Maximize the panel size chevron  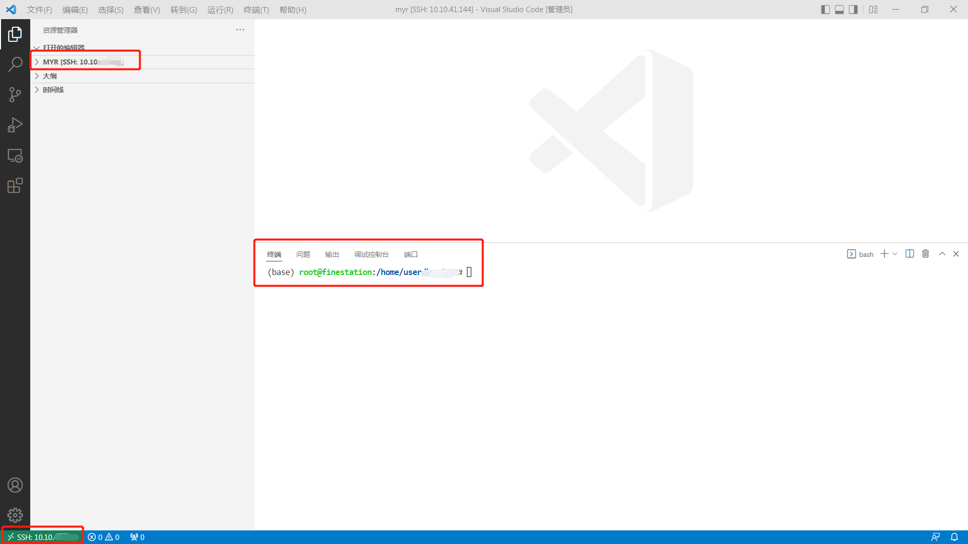942,254
